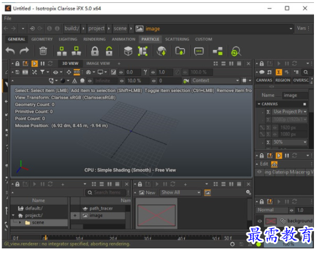Click the red crossed background color swatch
This screenshot has height=253, width=318.
[271, 221]
